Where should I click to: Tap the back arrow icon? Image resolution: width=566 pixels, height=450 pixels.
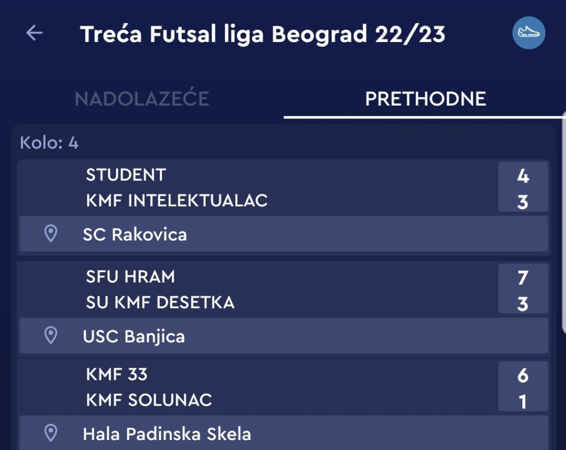pos(34,33)
